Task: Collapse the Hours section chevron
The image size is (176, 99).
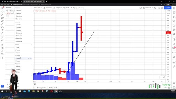Action: (x=31, y=45)
